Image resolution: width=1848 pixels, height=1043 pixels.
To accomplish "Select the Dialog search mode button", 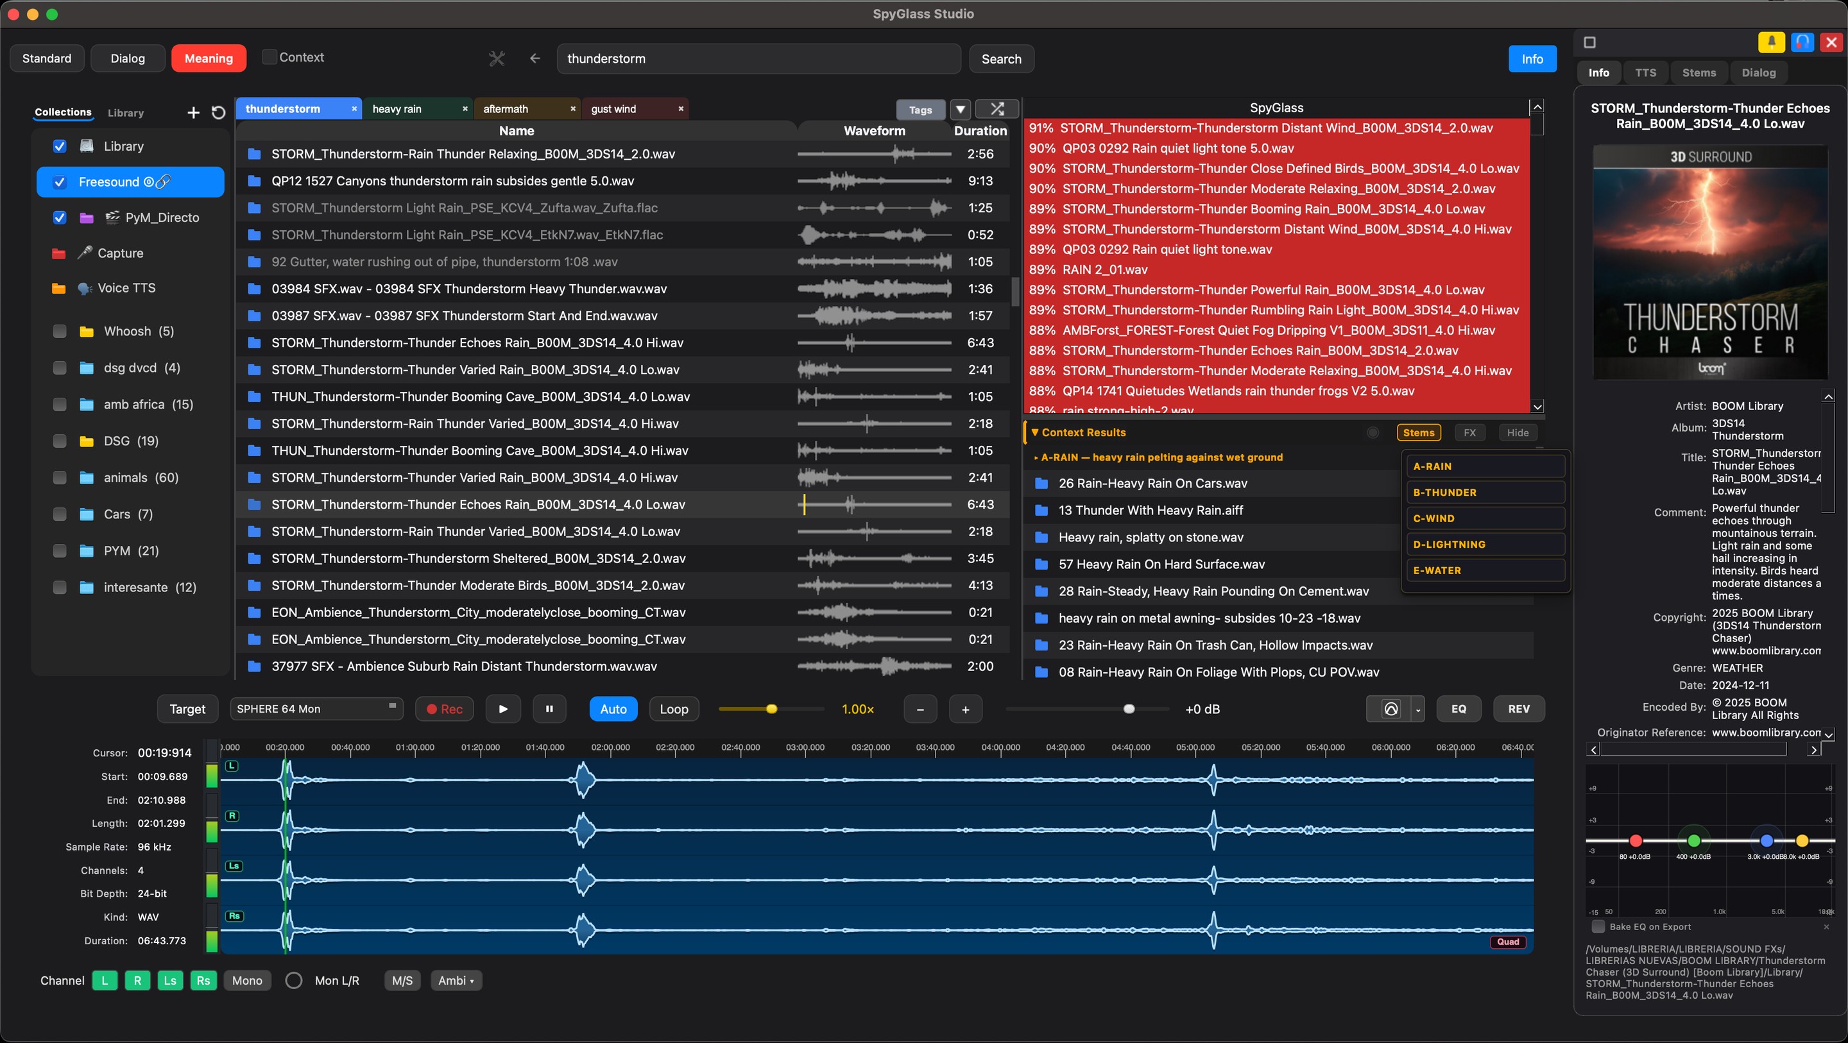I will coord(128,58).
